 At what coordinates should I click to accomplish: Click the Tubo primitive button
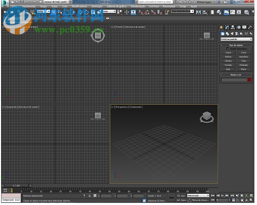[244, 61]
